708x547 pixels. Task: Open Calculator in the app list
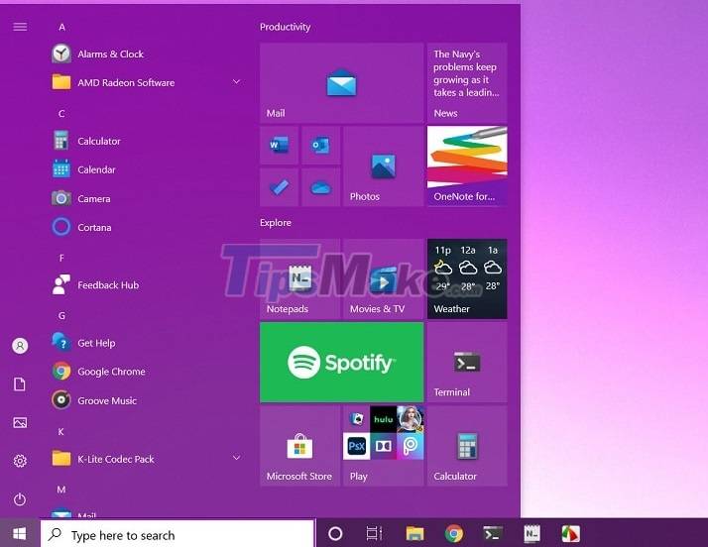point(147,141)
